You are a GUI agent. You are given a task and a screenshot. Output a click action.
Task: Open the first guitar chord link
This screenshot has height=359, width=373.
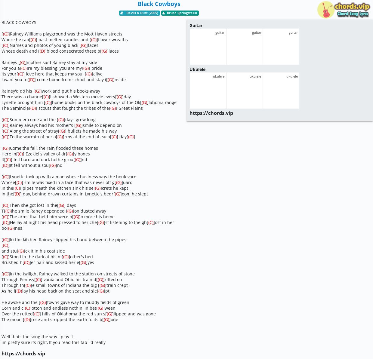click(x=220, y=32)
